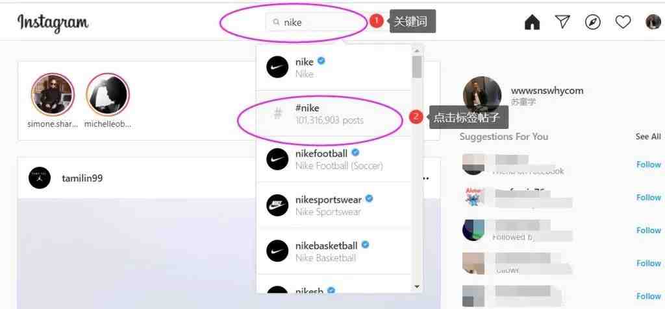Screen dimensions: 665x309
Task: Select the nikefootball account result
Action: [334, 159]
